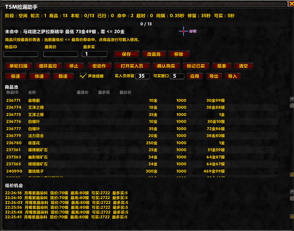Focus the 物品ID input field
The height and width of the screenshot is (231, 294).
pyautogui.click(x=21, y=54)
